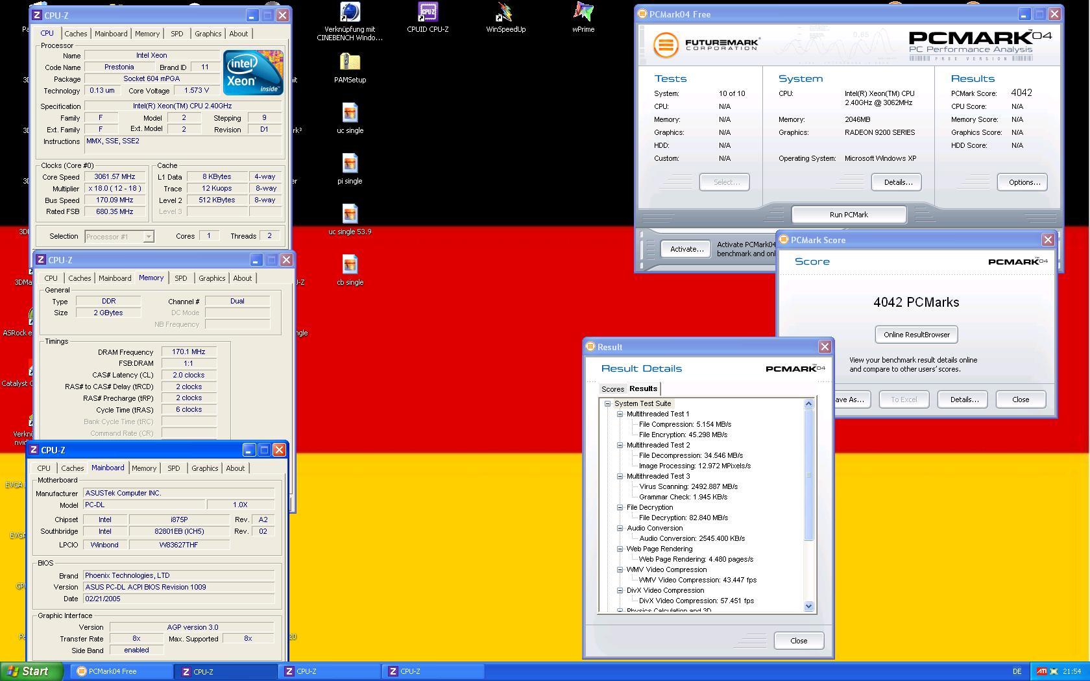Click the taskbar clock showing 21:54
This screenshot has width=1090, height=681.
(1072, 671)
